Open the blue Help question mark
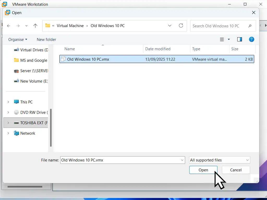267x200 pixels. pos(252,40)
